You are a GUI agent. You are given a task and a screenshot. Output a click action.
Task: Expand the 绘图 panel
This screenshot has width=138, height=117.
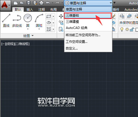tap(29, 36)
